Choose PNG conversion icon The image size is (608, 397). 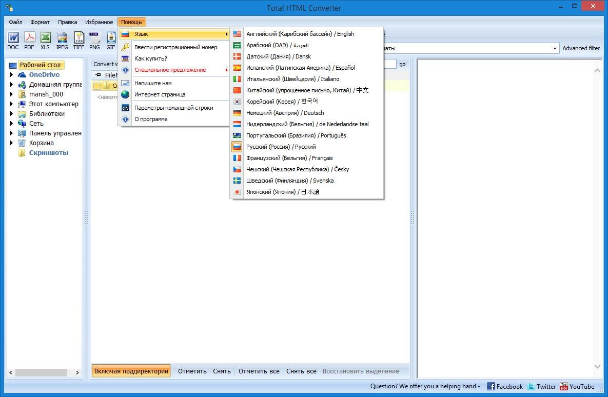tap(94, 41)
